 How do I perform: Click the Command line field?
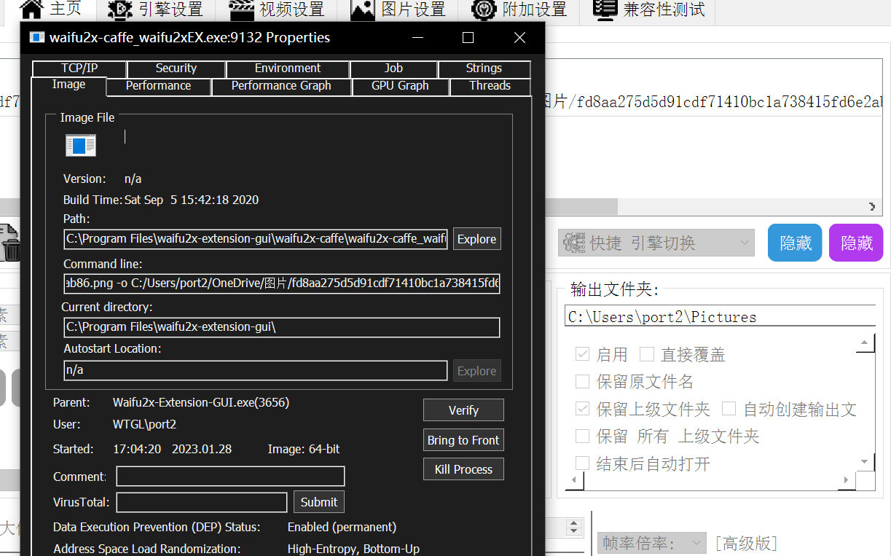tap(282, 283)
